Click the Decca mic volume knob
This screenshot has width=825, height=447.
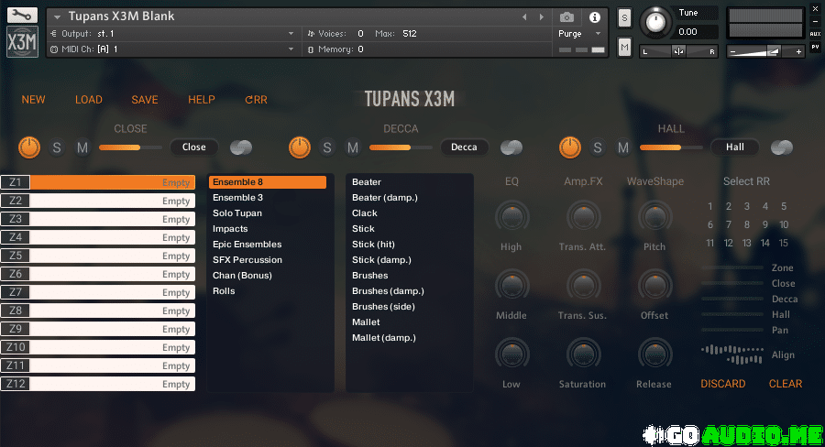tap(300, 147)
